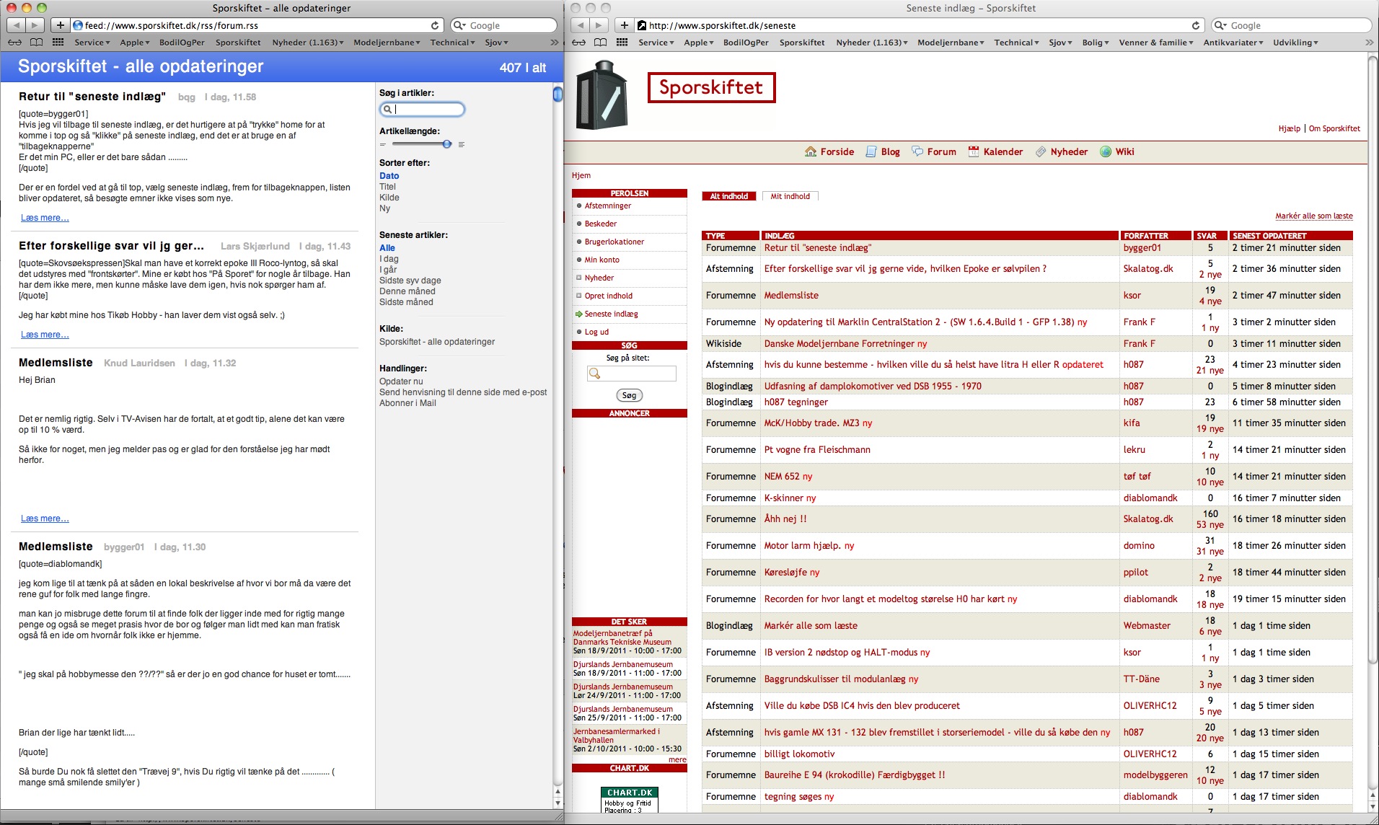Show all bookmarks book icon in right window

(600, 43)
